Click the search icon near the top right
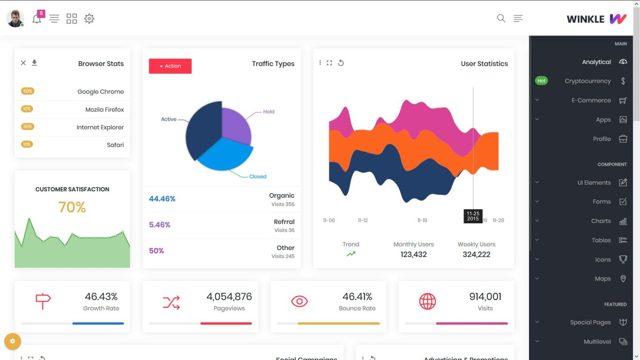640x360 pixels. pyautogui.click(x=501, y=18)
